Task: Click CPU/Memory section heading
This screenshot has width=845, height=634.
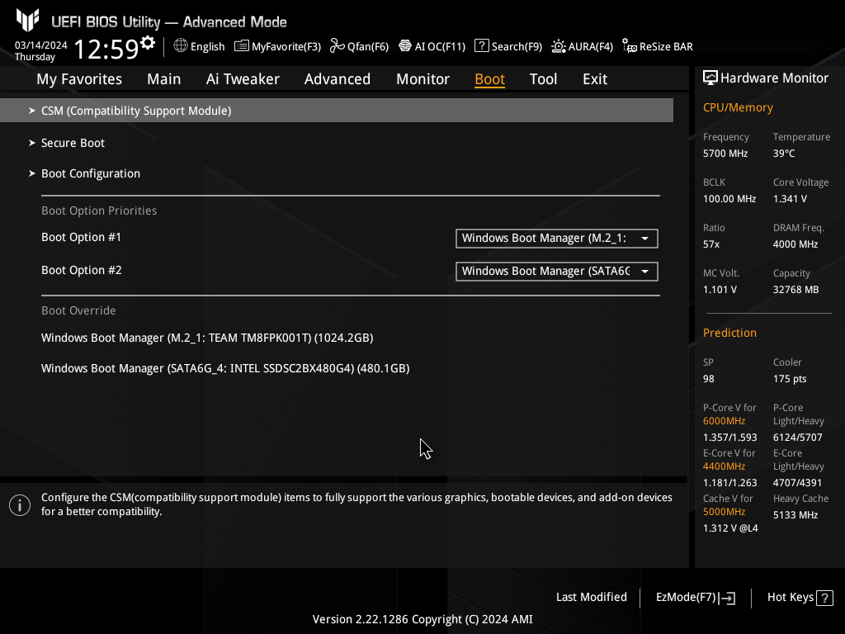Action: (738, 108)
